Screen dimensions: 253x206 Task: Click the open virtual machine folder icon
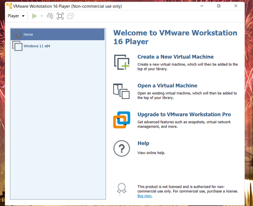pos(121,91)
